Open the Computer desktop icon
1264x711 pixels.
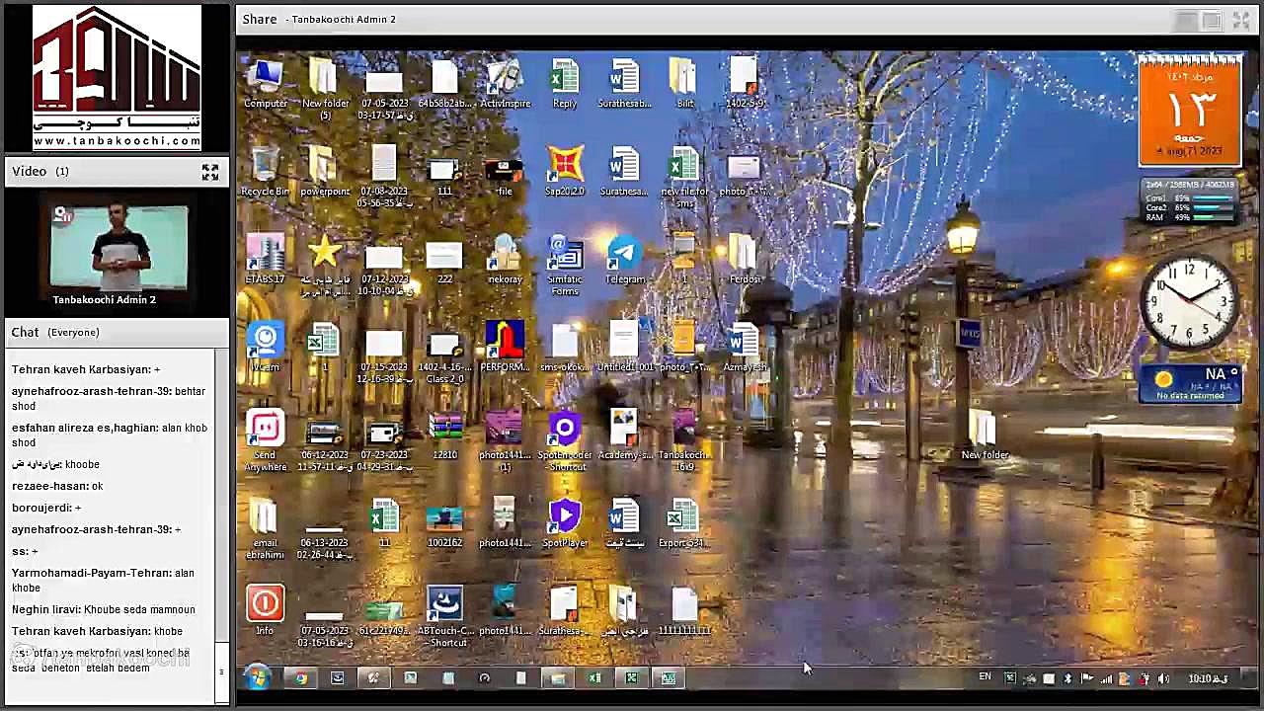pos(265,84)
